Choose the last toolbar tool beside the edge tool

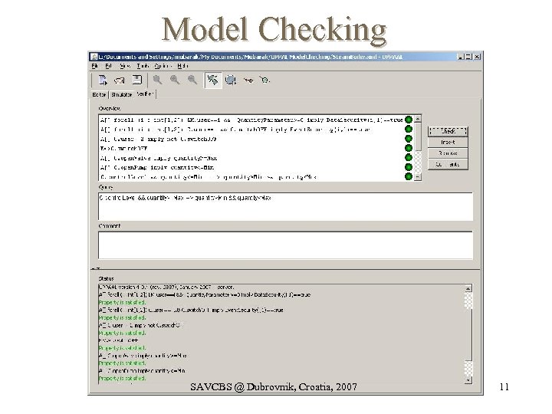(x=264, y=80)
